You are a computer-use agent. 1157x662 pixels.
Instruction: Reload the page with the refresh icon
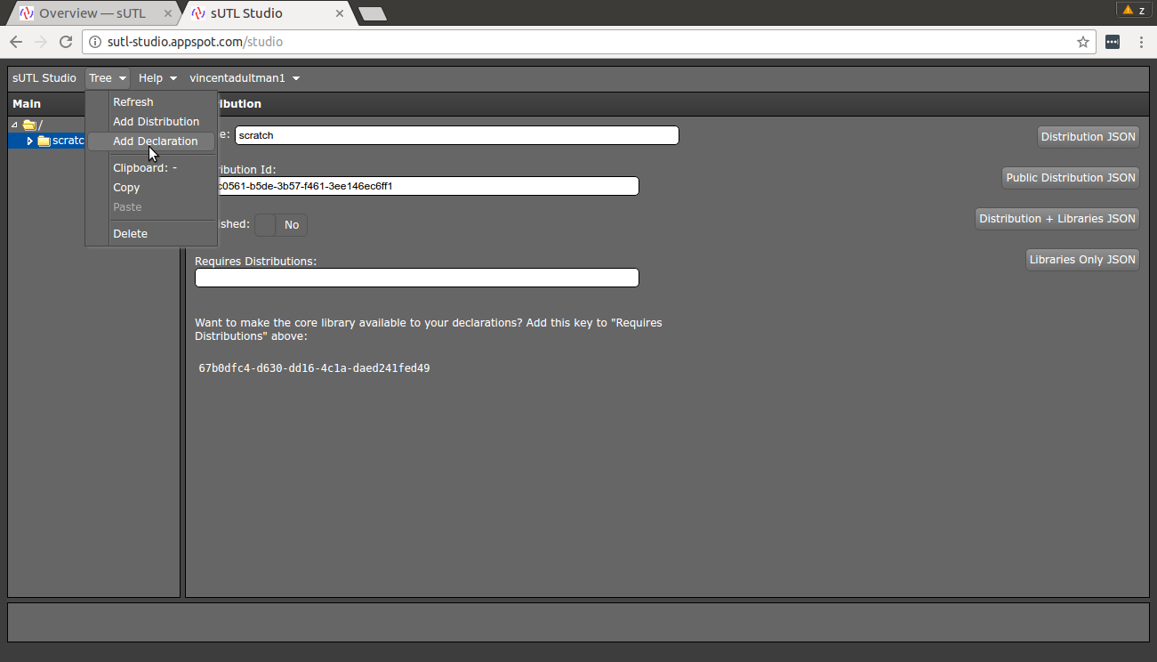pyautogui.click(x=66, y=42)
